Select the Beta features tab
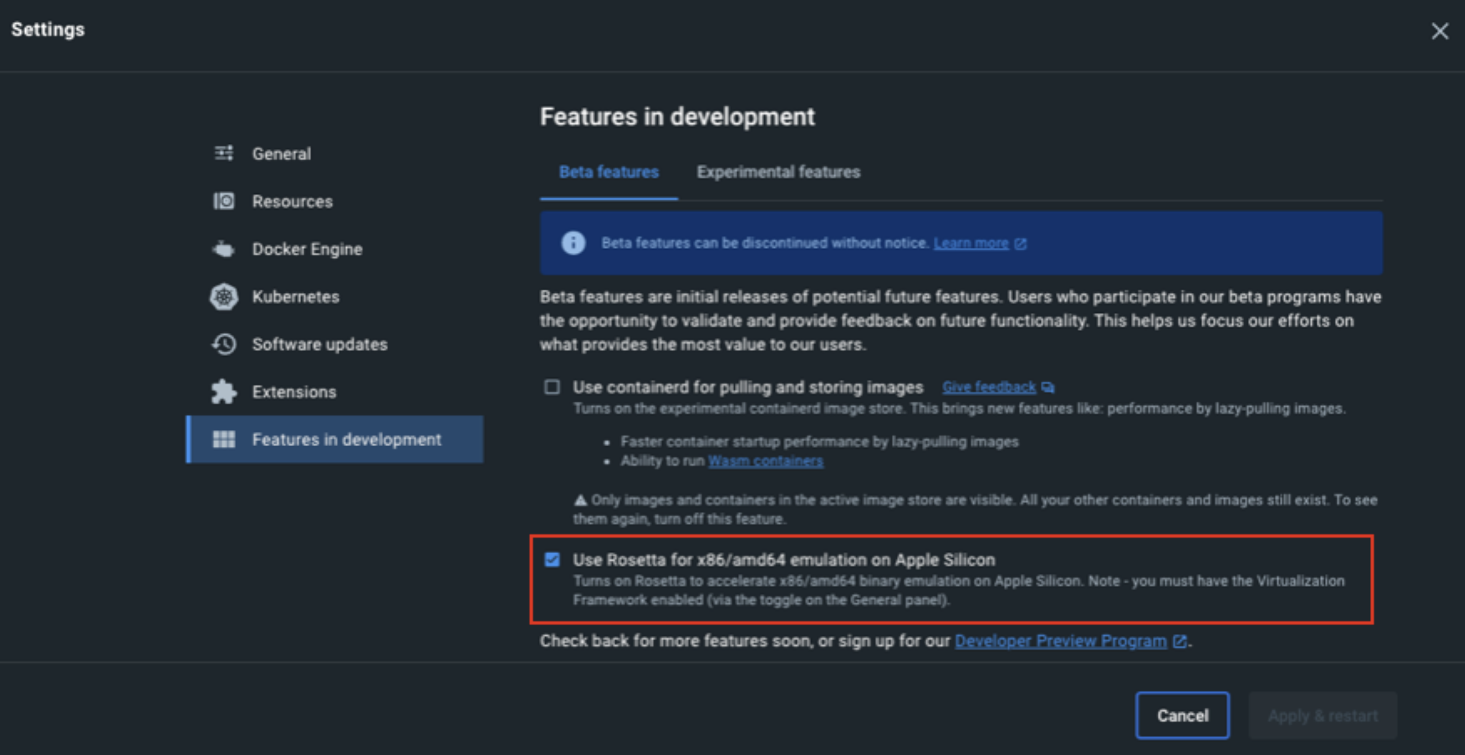Viewport: 1465px width, 755px height. (608, 171)
